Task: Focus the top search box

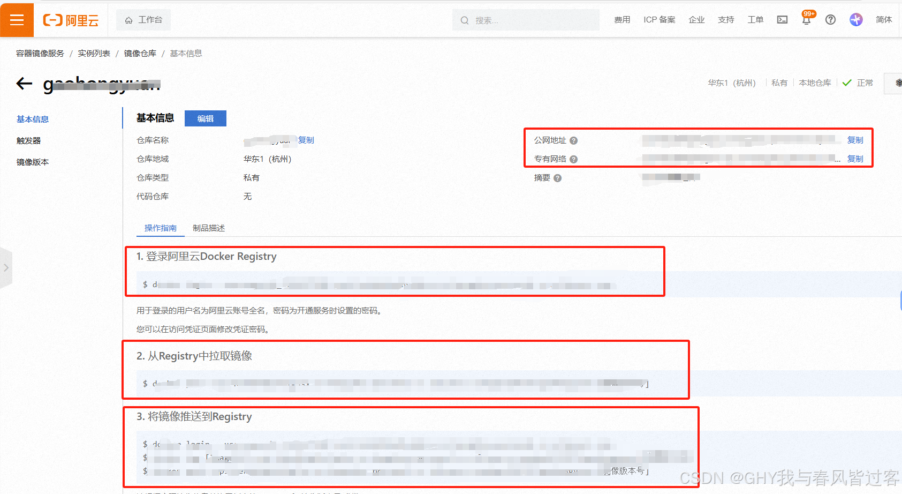Action: point(526,20)
